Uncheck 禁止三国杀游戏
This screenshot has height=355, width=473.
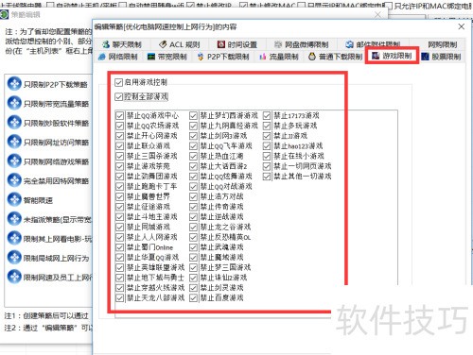pyautogui.click(x=119, y=156)
